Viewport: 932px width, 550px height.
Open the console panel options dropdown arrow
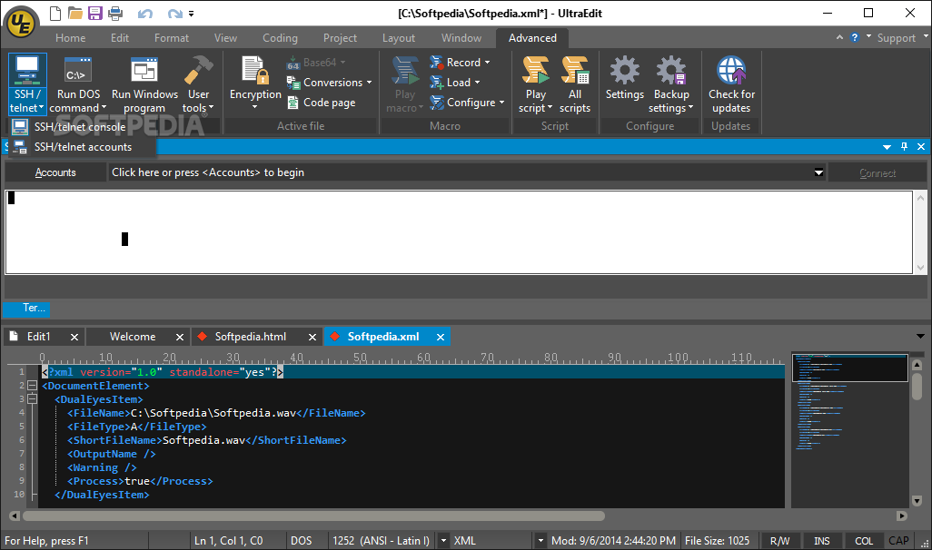coord(887,147)
